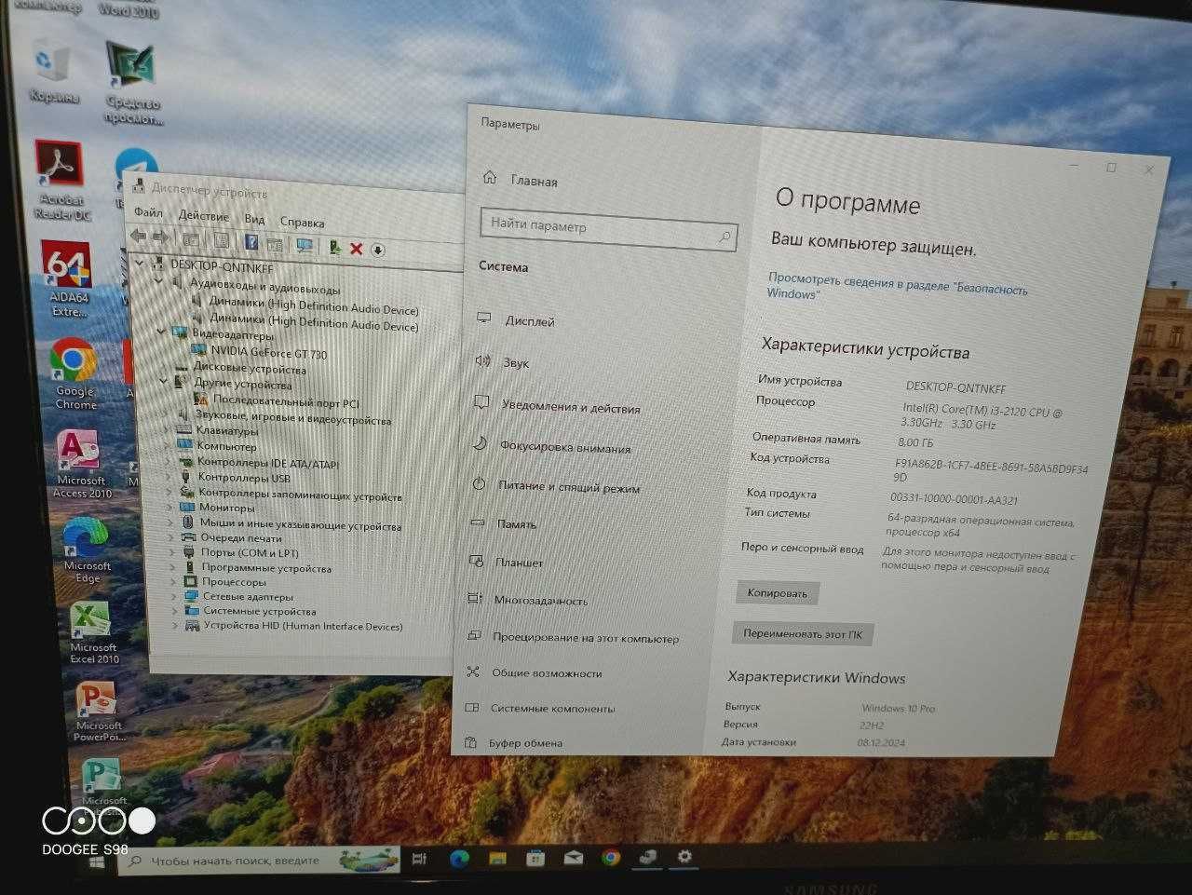This screenshot has height=895, width=1192.
Task: Select Системные устройства tree item
Action: (260, 612)
